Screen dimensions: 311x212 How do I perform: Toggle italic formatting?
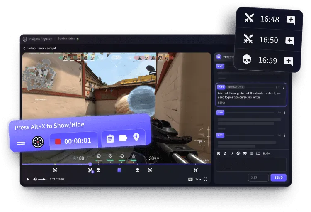pyautogui.click(x=225, y=153)
